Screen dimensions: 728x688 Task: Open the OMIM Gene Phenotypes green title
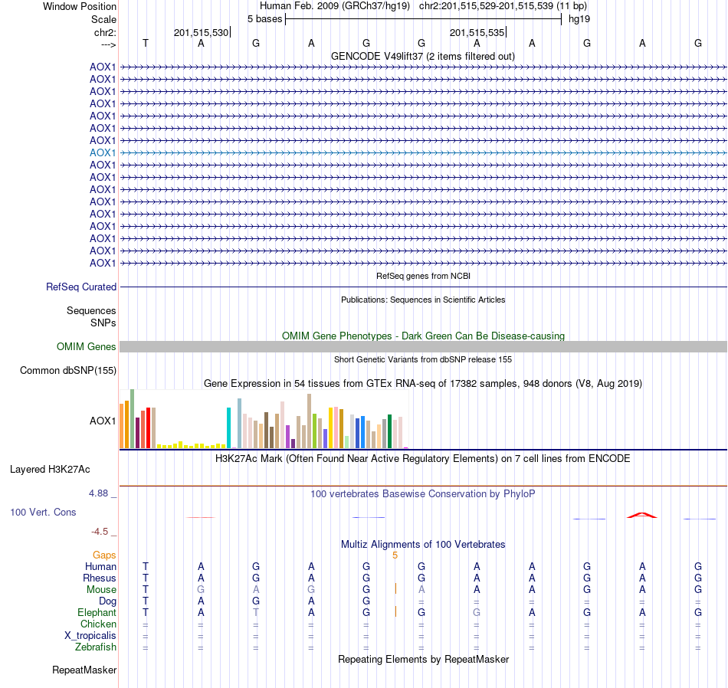point(424,336)
